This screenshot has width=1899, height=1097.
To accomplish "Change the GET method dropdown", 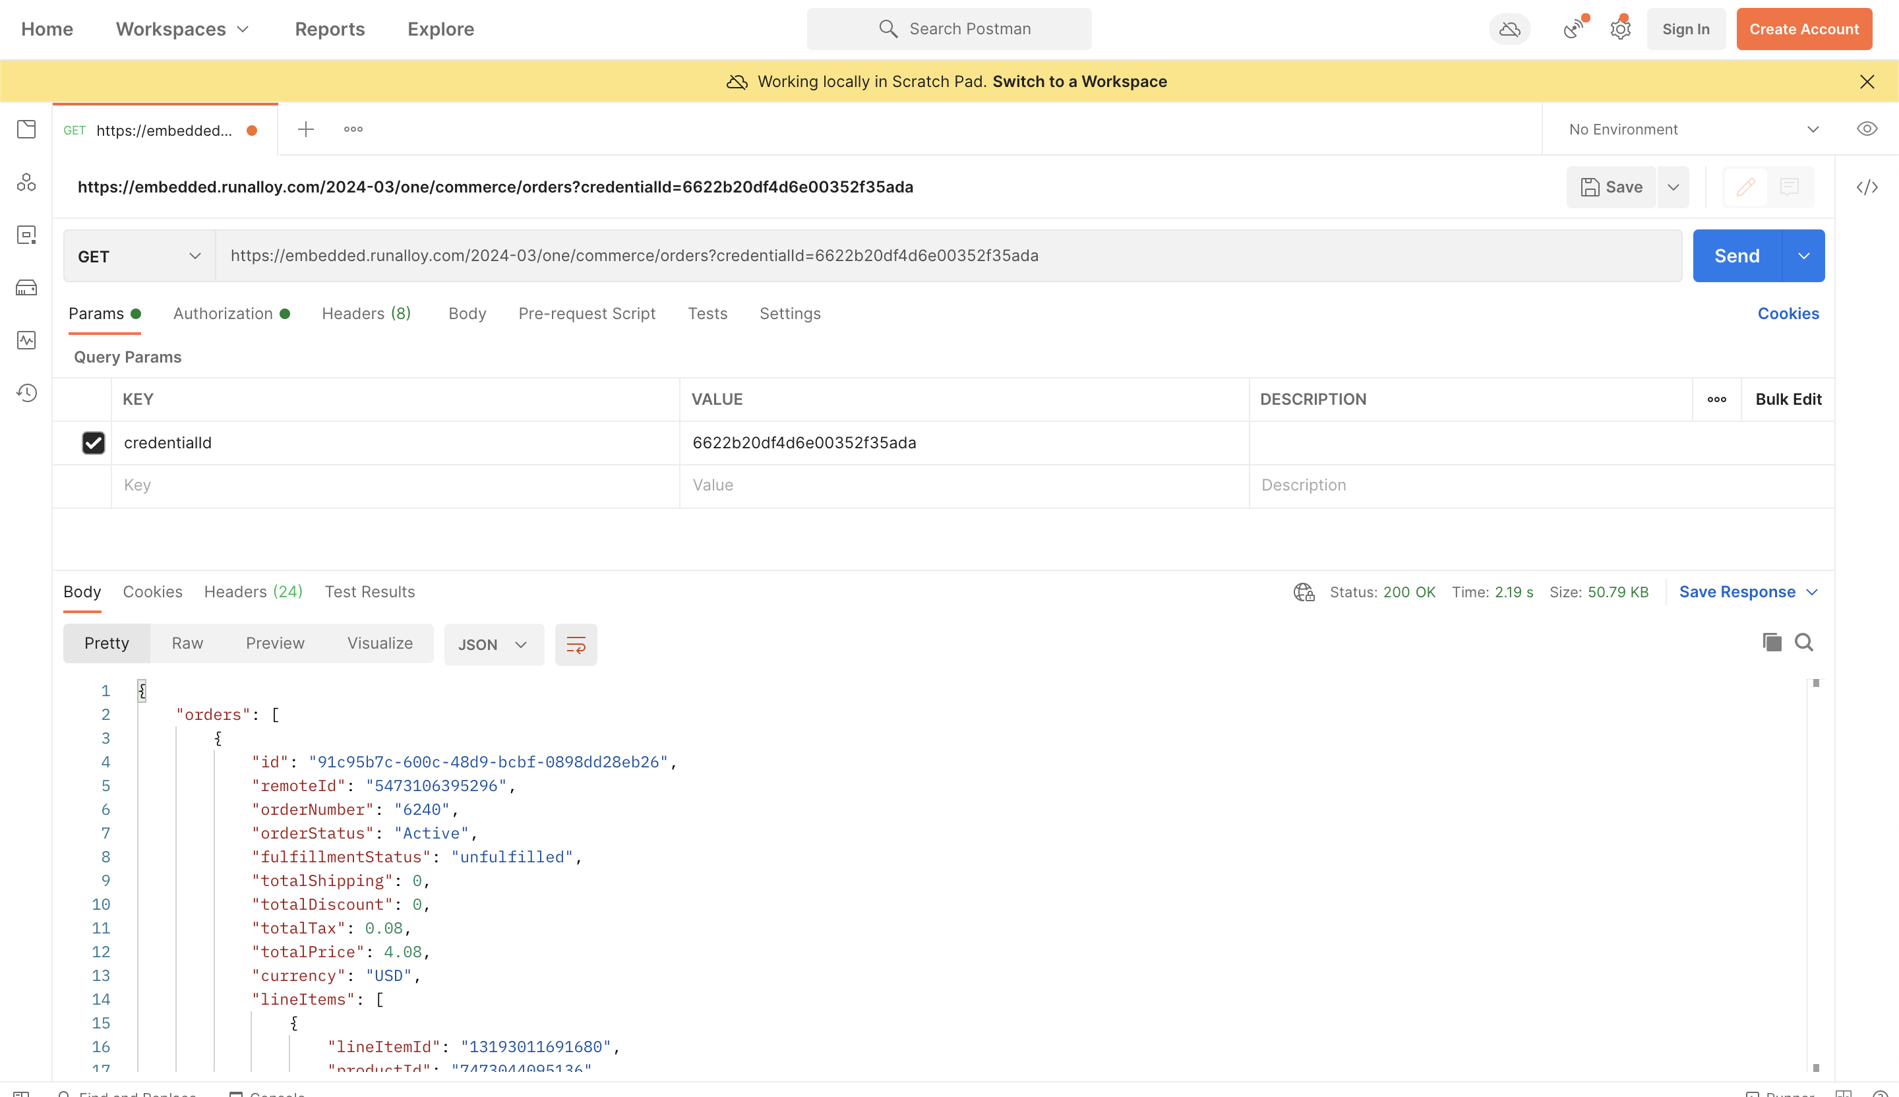I will click(139, 256).
